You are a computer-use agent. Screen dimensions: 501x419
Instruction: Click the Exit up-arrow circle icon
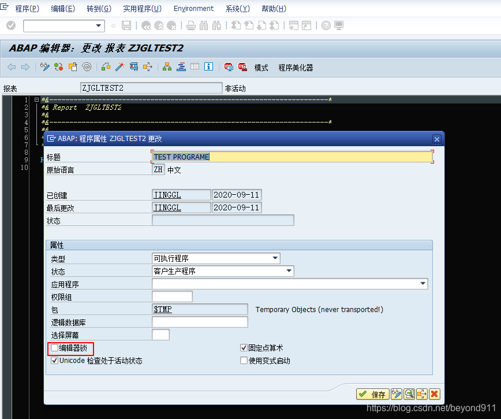(159, 25)
